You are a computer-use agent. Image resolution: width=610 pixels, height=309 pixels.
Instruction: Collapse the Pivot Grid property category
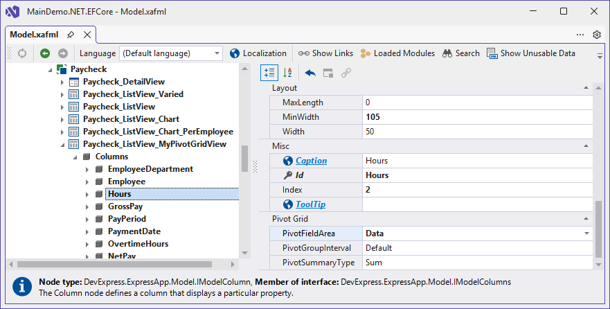point(586,219)
